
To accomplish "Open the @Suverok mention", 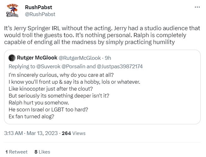I will point(48,66).
